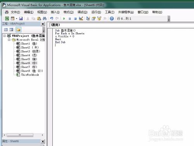Open the 帮助(H) menu
This screenshot has height=146, width=194.
coord(157,12)
